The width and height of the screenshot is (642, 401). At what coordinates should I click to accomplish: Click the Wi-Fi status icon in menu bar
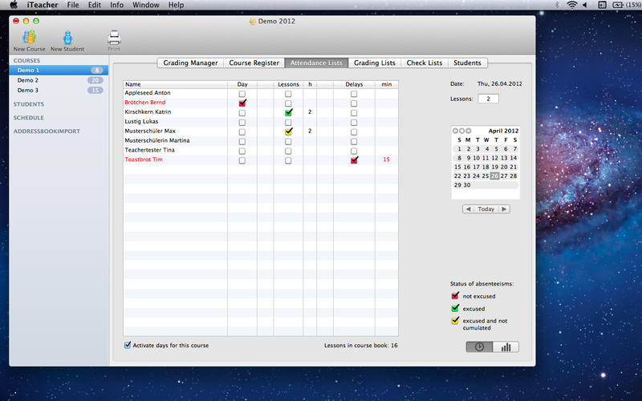[571, 5]
